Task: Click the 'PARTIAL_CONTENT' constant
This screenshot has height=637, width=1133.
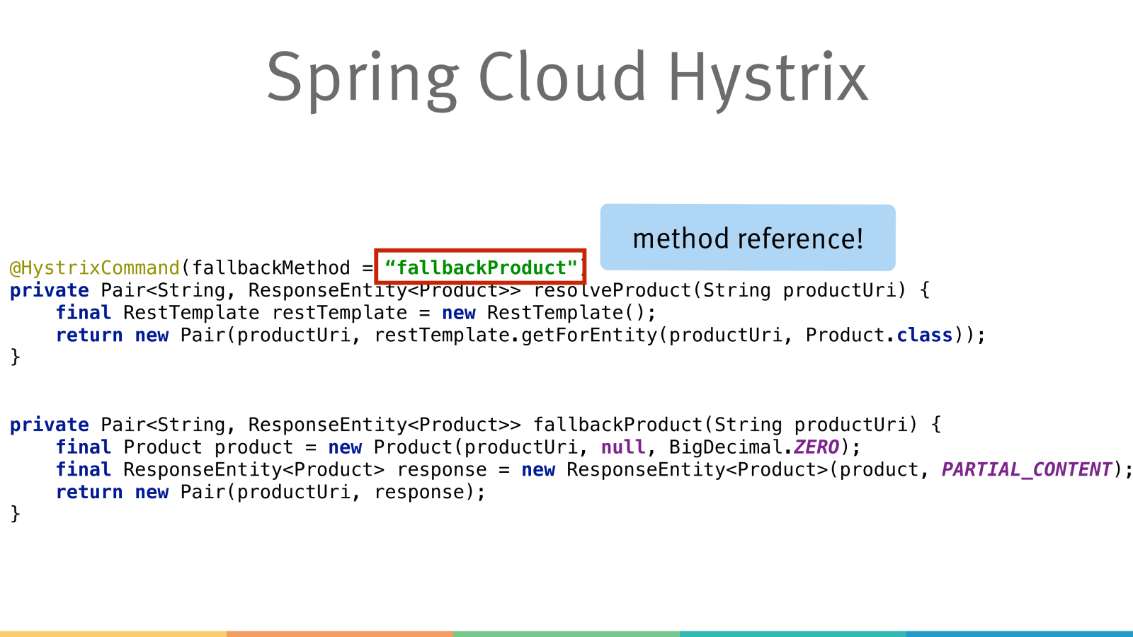Action: point(1027,469)
